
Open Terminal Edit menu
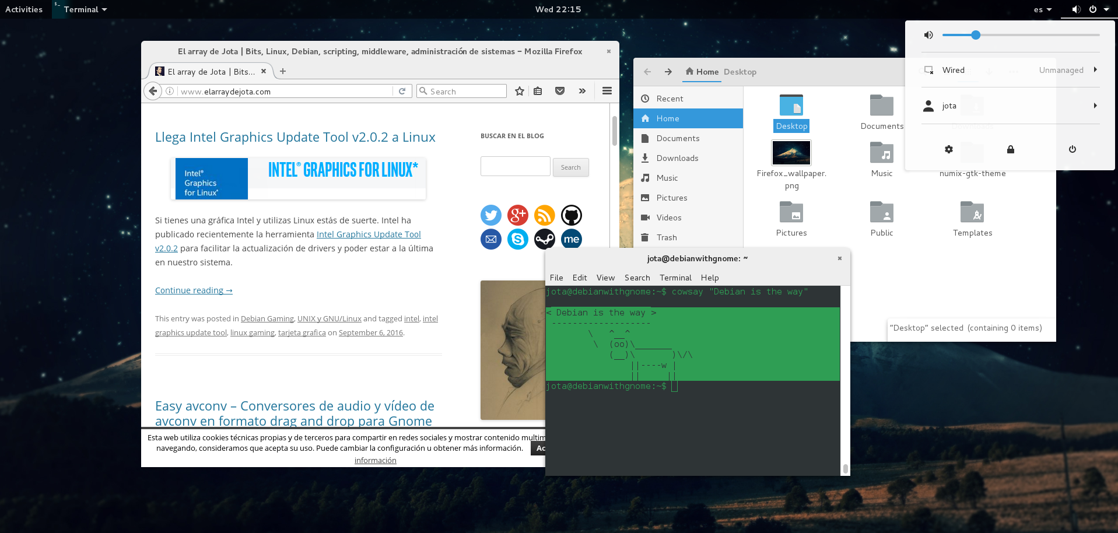coord(580,278)
